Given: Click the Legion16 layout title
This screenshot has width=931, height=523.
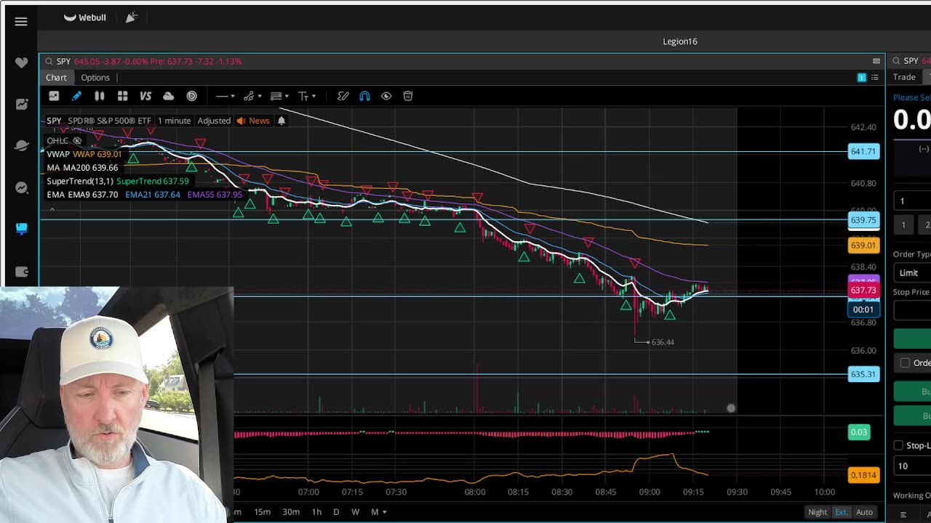Looking at the screenshot, I should tap(680, 41).
